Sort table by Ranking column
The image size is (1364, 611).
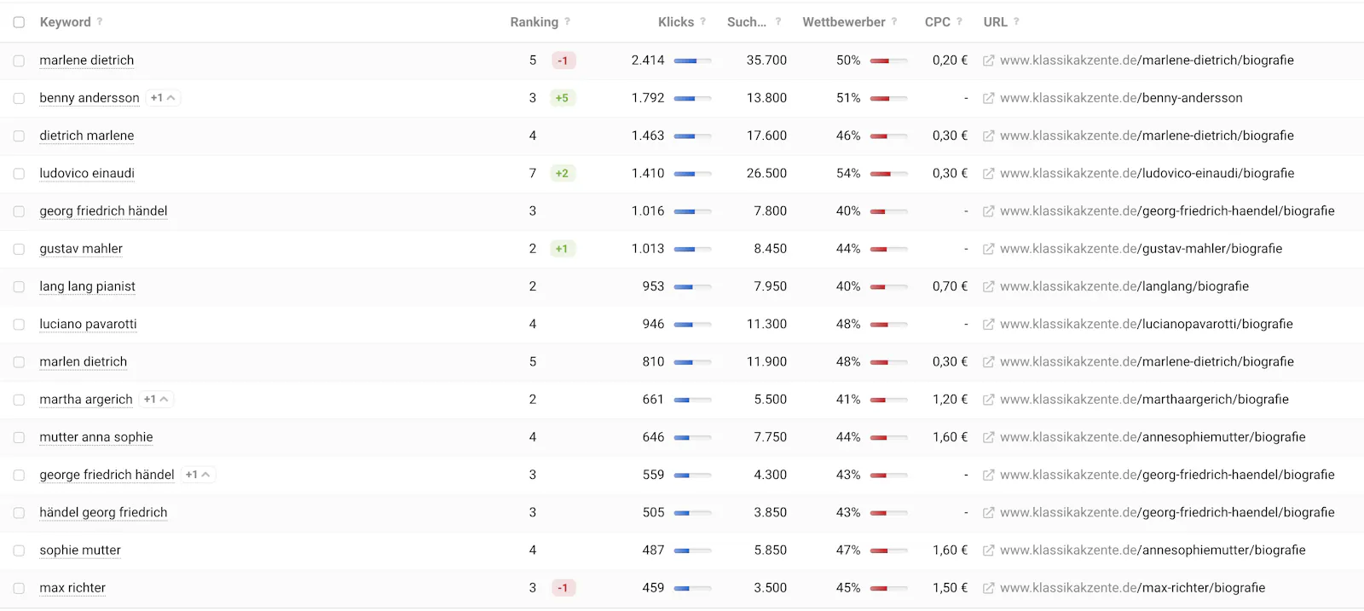tap(535, 22)
